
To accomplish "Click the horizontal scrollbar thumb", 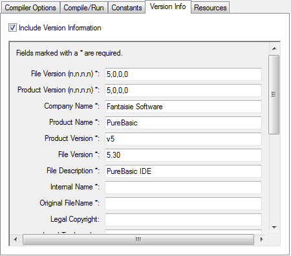I will pyautogui.click(x=138, y=239).
